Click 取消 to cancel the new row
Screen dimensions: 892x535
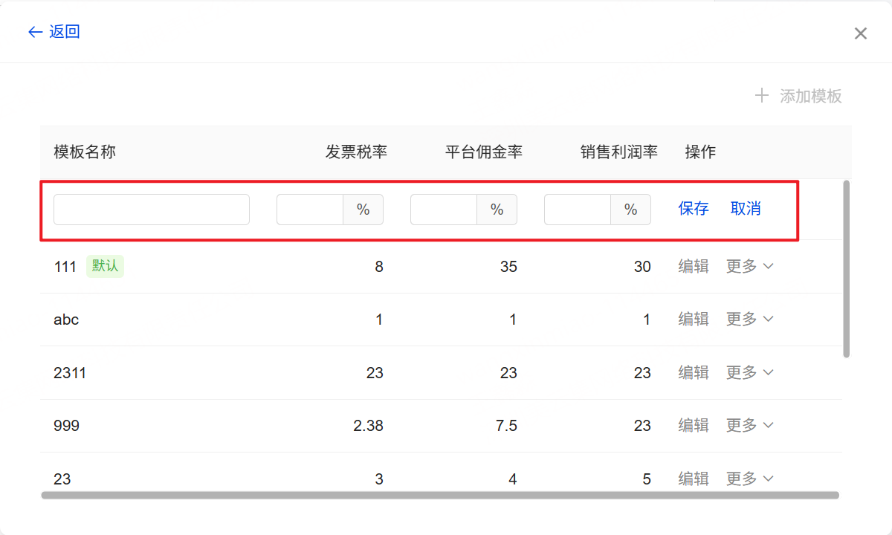point(745,209)
